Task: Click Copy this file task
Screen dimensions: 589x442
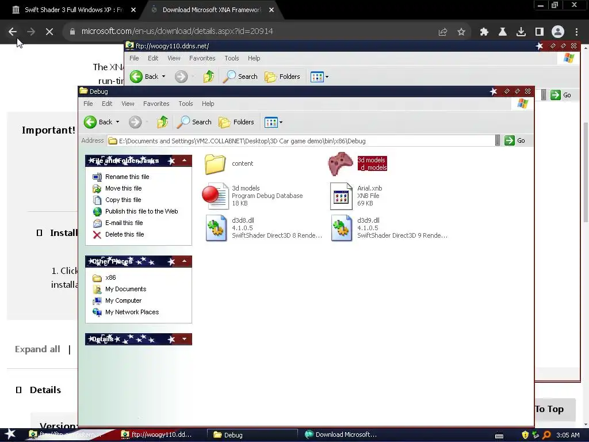Action: point(123,200)
